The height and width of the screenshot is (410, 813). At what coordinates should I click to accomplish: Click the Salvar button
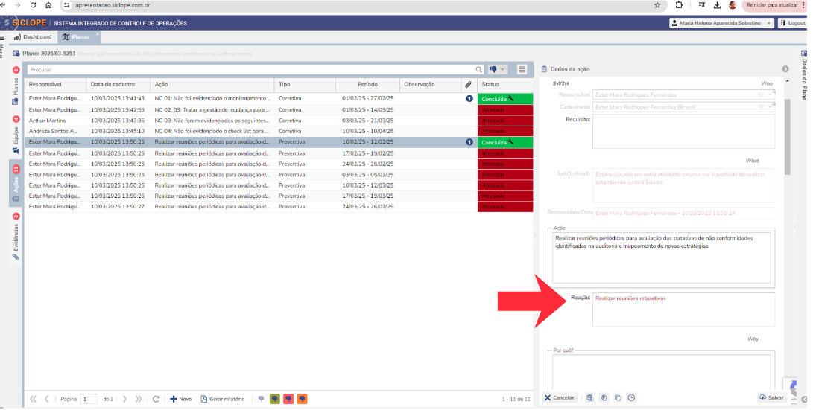coord(772,397)
